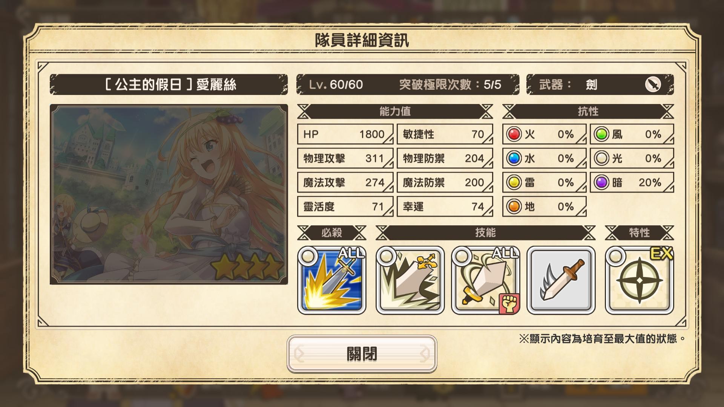Select the ALL whirlwind sword skill icon
This screenshot has width=724, height=407.
(x=485, y=280)
